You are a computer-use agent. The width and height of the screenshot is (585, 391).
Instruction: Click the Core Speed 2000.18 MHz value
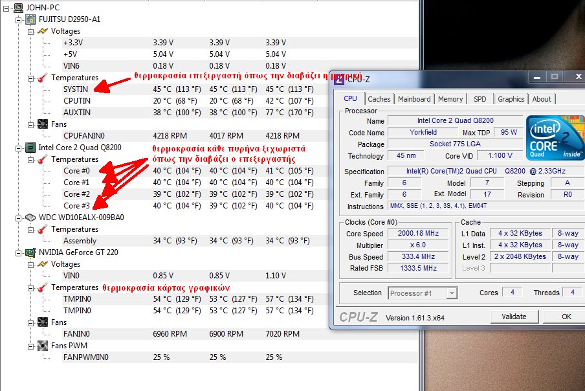tap(418, 233)
